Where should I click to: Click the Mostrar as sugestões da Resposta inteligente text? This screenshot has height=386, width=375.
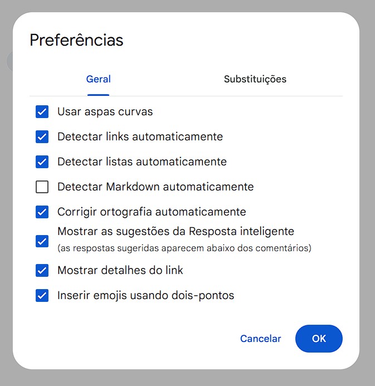176,231
